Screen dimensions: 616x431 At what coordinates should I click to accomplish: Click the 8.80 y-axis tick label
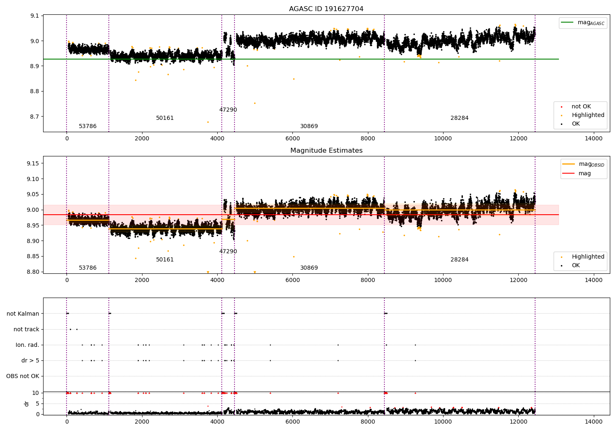pyautogui.click(x=33, y=272)
